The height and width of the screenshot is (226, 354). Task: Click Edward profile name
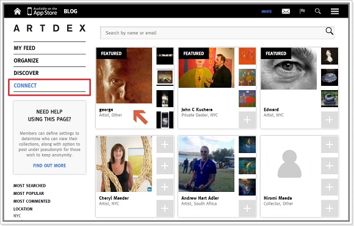271,110
